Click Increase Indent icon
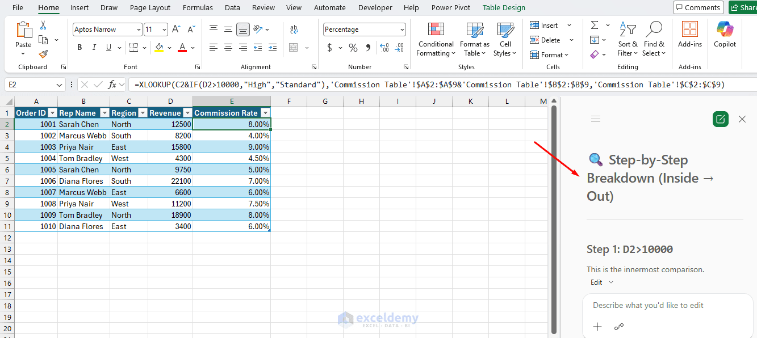Viewport: 757px width, 338px height. 271,48
